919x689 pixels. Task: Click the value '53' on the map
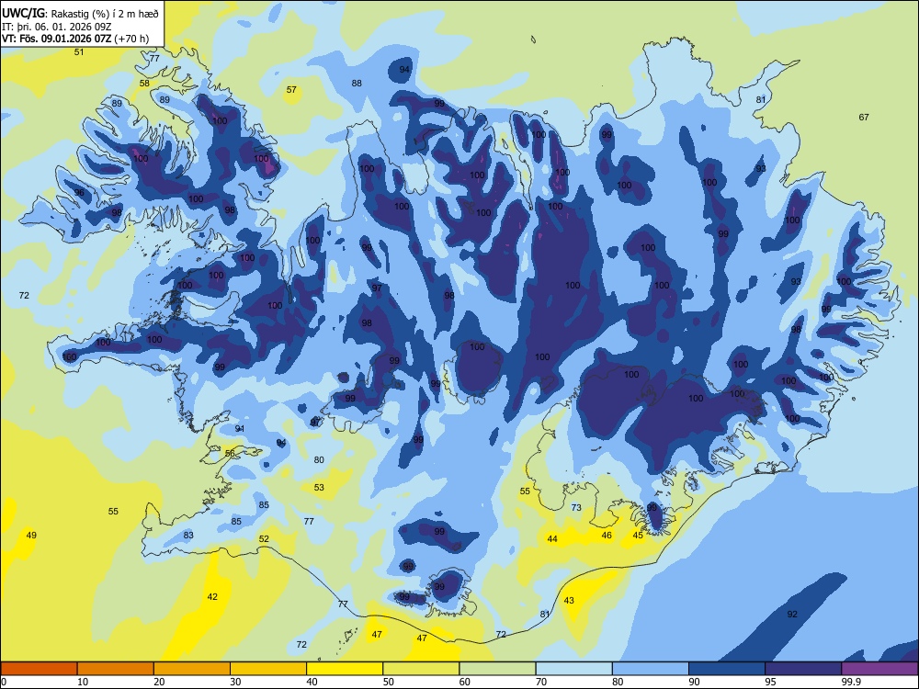click(x=319, y=488)
